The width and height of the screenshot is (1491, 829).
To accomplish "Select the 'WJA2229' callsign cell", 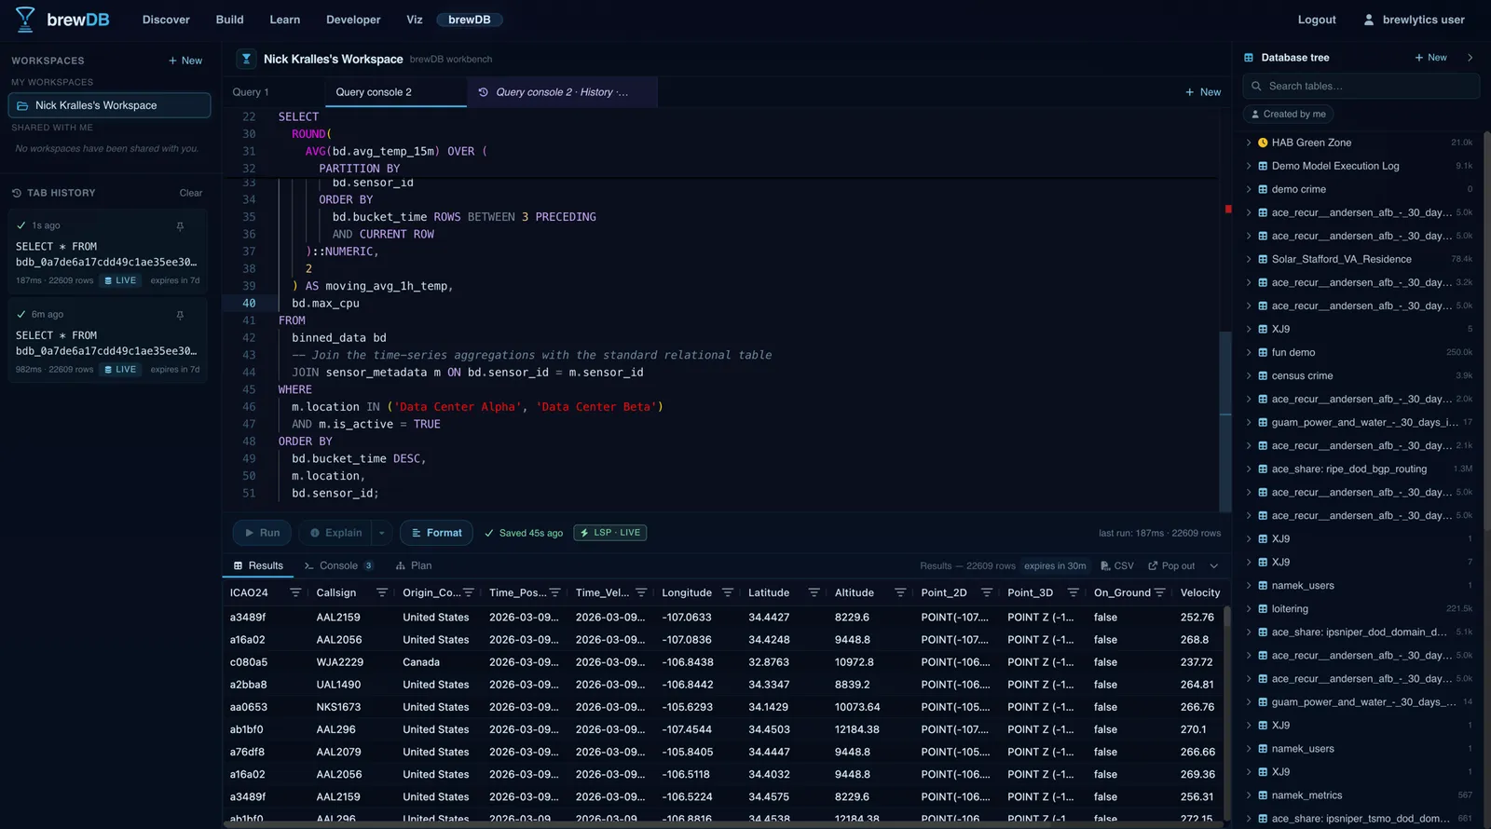I will point(339,662).
